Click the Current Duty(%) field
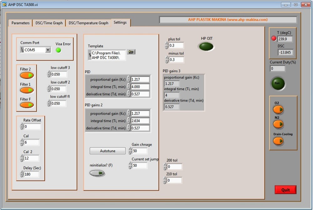Screen dimensions: 313x210 pos(278,69)
